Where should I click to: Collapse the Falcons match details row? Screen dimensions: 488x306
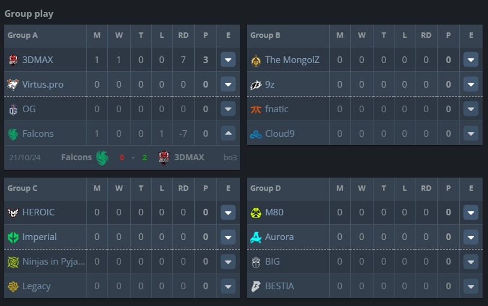coord(228,133)
